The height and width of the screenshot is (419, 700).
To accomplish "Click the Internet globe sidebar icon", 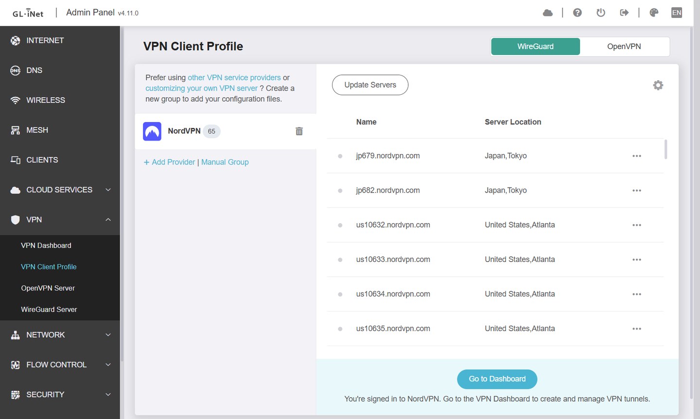I will pyautogui.click(x=16, y=40).
